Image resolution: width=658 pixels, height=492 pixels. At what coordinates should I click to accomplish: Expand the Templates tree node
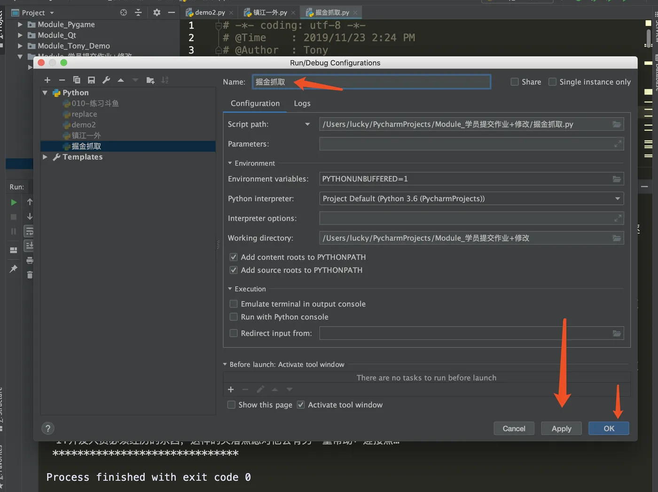point(45,157)
